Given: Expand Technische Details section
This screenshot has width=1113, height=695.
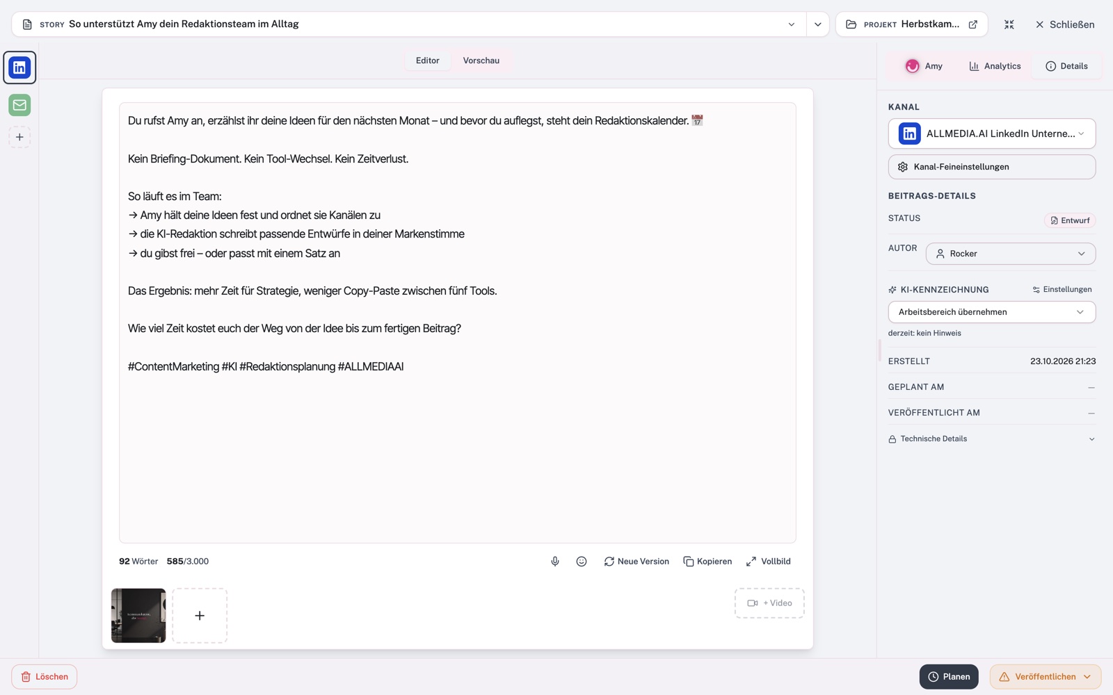Looking at the screenshot, I should (x=992, y=439).
